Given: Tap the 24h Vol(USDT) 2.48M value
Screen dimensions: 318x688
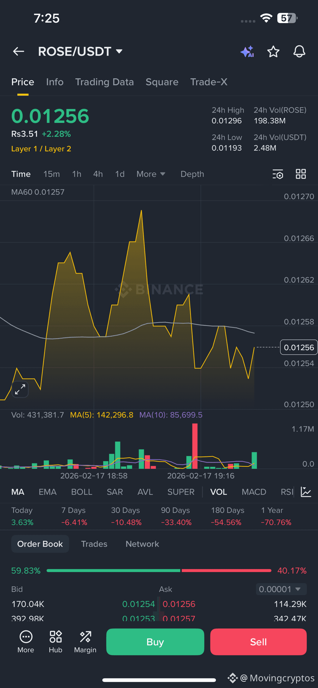Looking at the screenshot, I should pyautogui.click(x=265, y=148).
